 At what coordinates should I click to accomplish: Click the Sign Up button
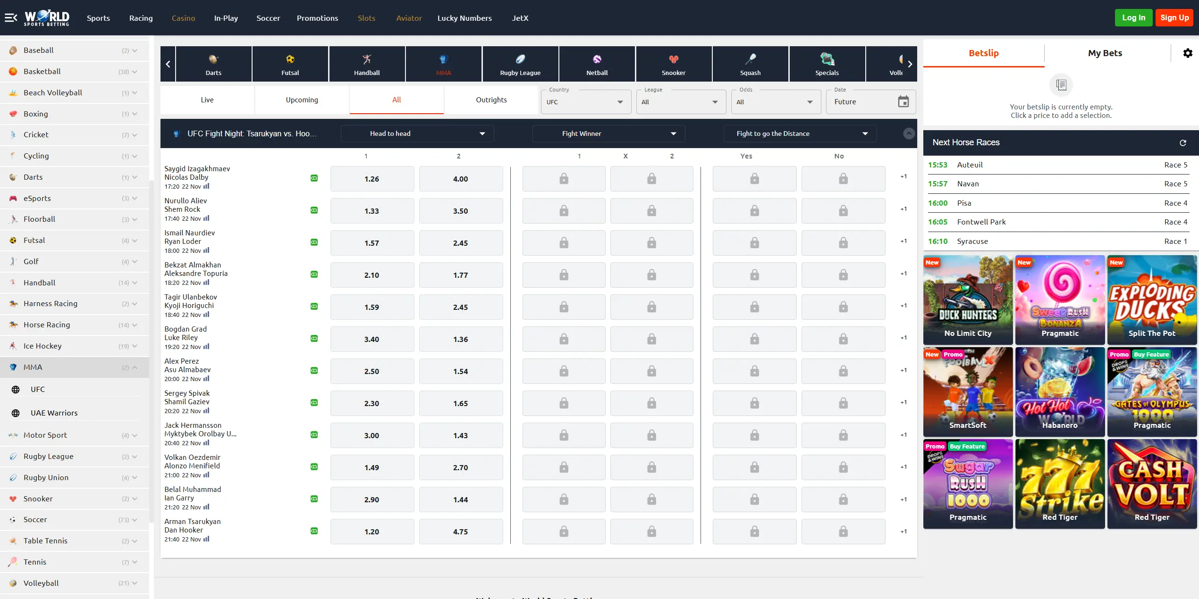(x=1175, y=17)
